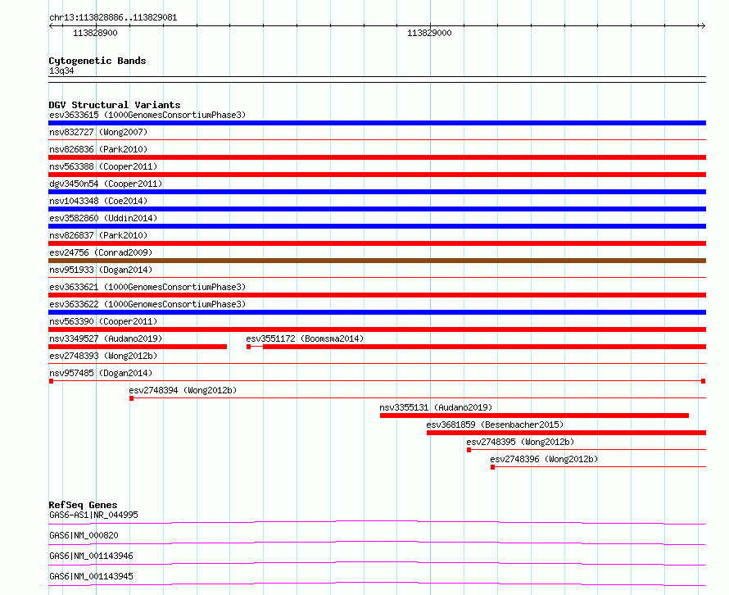Click nsv957485 (Dogan2014) label
This screenshot has height=595, width=729.
tap(101, 373)
